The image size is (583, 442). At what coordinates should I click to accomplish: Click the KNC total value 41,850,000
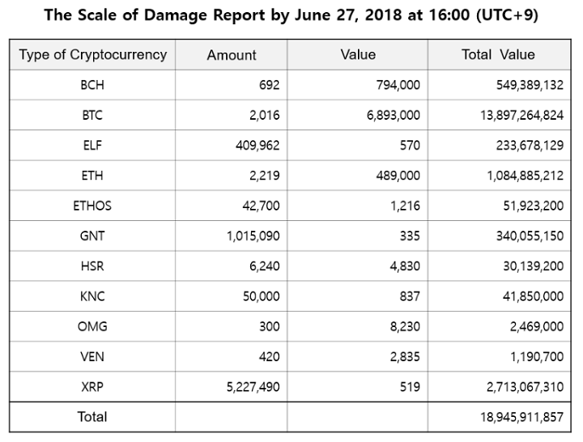530,296
